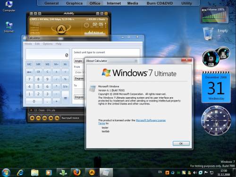Click digit 7 in Calculator
Viewport: 236px width, 177px height.
click(x=29, y=79)
